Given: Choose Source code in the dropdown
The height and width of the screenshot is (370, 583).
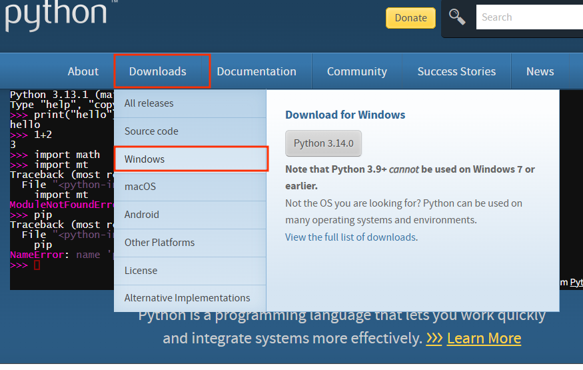Looking at the screenshot, I should point(151,131).
